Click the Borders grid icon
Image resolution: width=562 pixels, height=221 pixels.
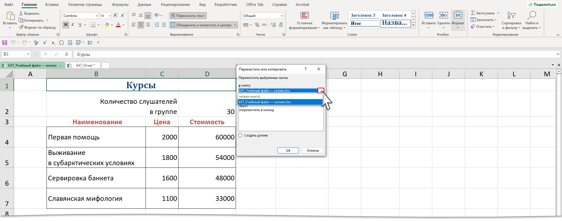pyautogui.click(x=93, y=25)
